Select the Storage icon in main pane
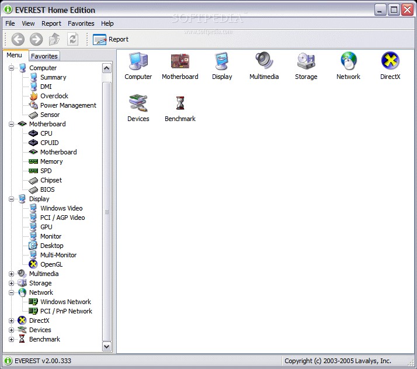This screenshot has height=369, width=417. tap(306, 61)
